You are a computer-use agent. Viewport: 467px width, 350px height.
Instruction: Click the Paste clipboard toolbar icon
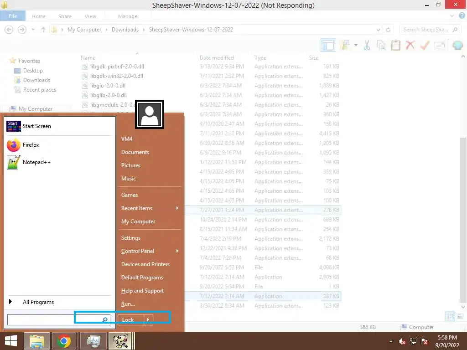[395, 45]
